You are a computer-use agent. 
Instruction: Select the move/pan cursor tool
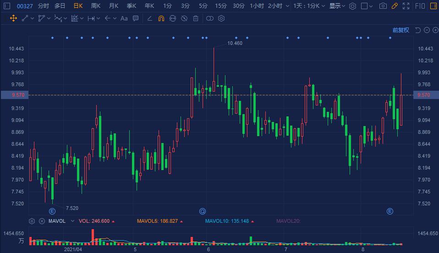click(13, 18)
